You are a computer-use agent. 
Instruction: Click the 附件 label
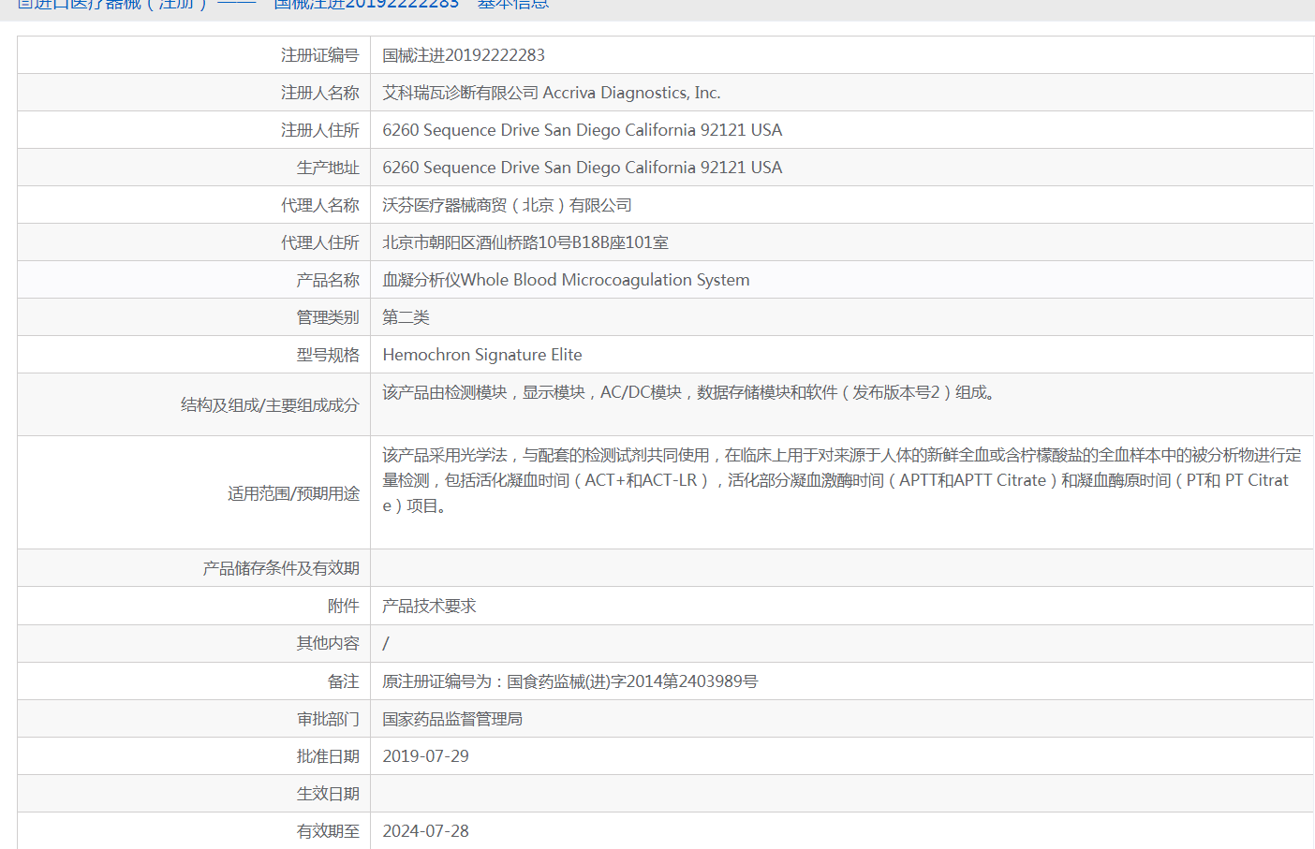point(344,606)
